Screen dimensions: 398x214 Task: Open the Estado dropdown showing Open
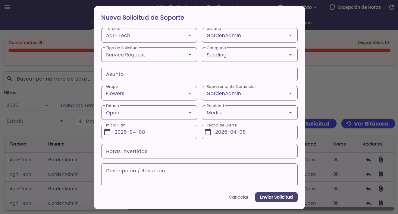(149, 113)
